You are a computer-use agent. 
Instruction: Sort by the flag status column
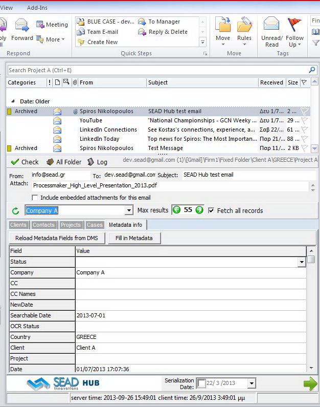[304, 82]
